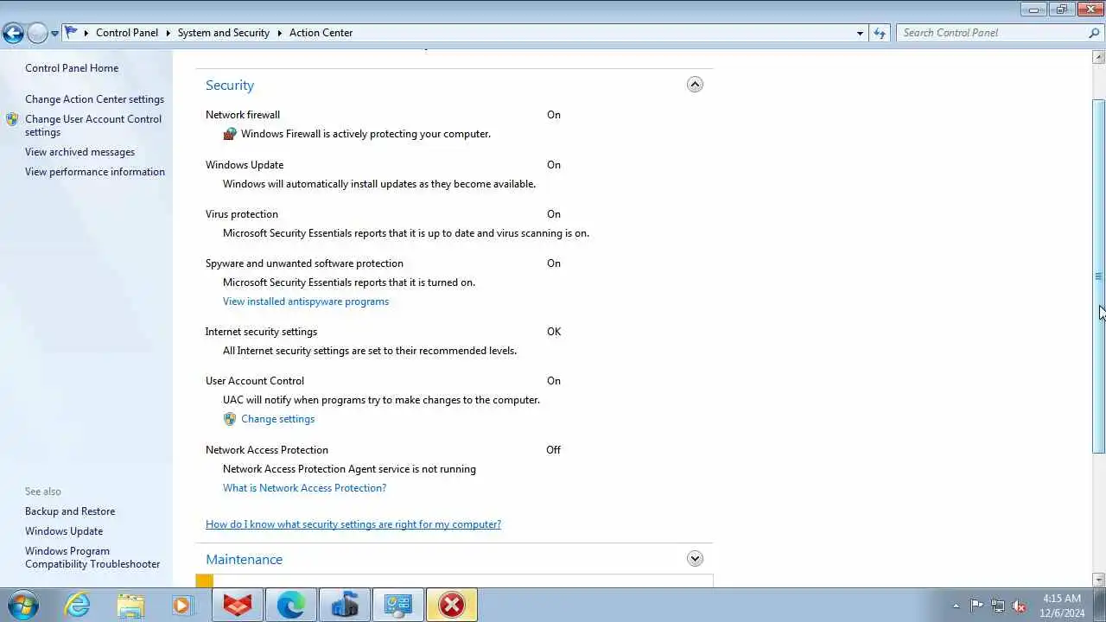
Task: Open the Windows Start button
Action: (x=23, y=605)
